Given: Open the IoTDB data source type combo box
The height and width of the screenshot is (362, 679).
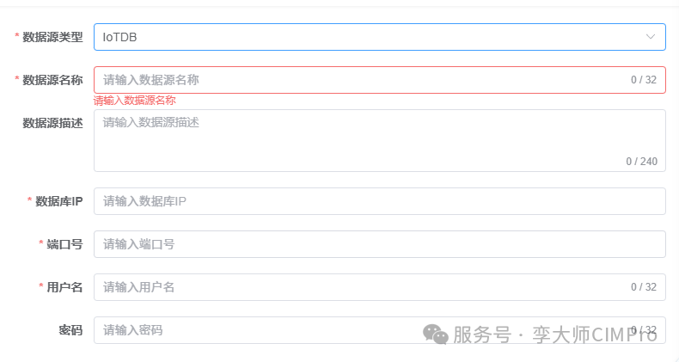Looking at the screenshot, I should [380, 37].
